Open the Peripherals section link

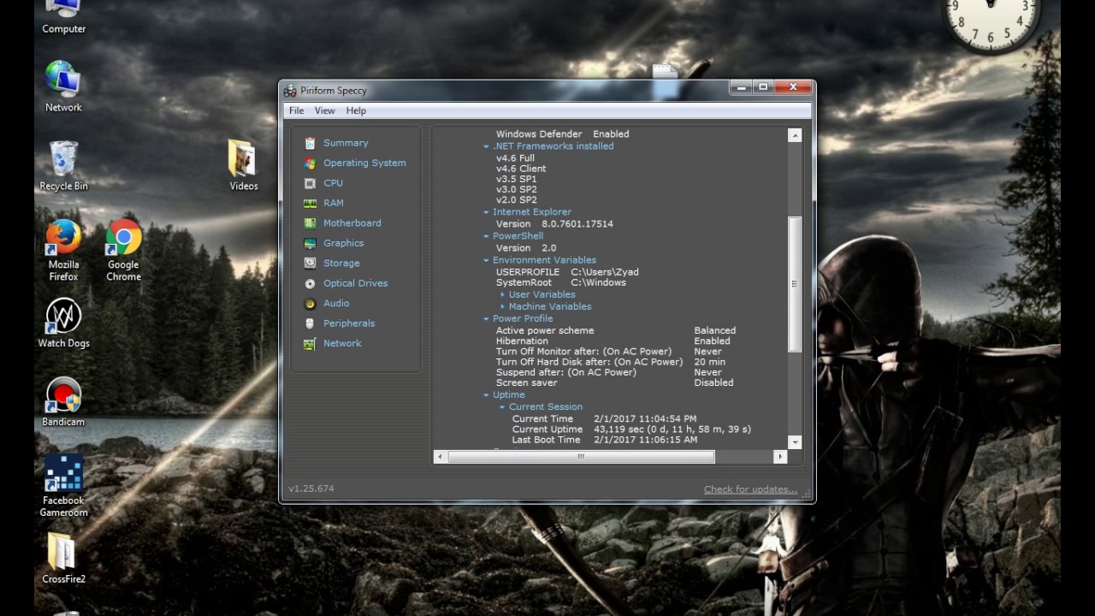[349, 323]
